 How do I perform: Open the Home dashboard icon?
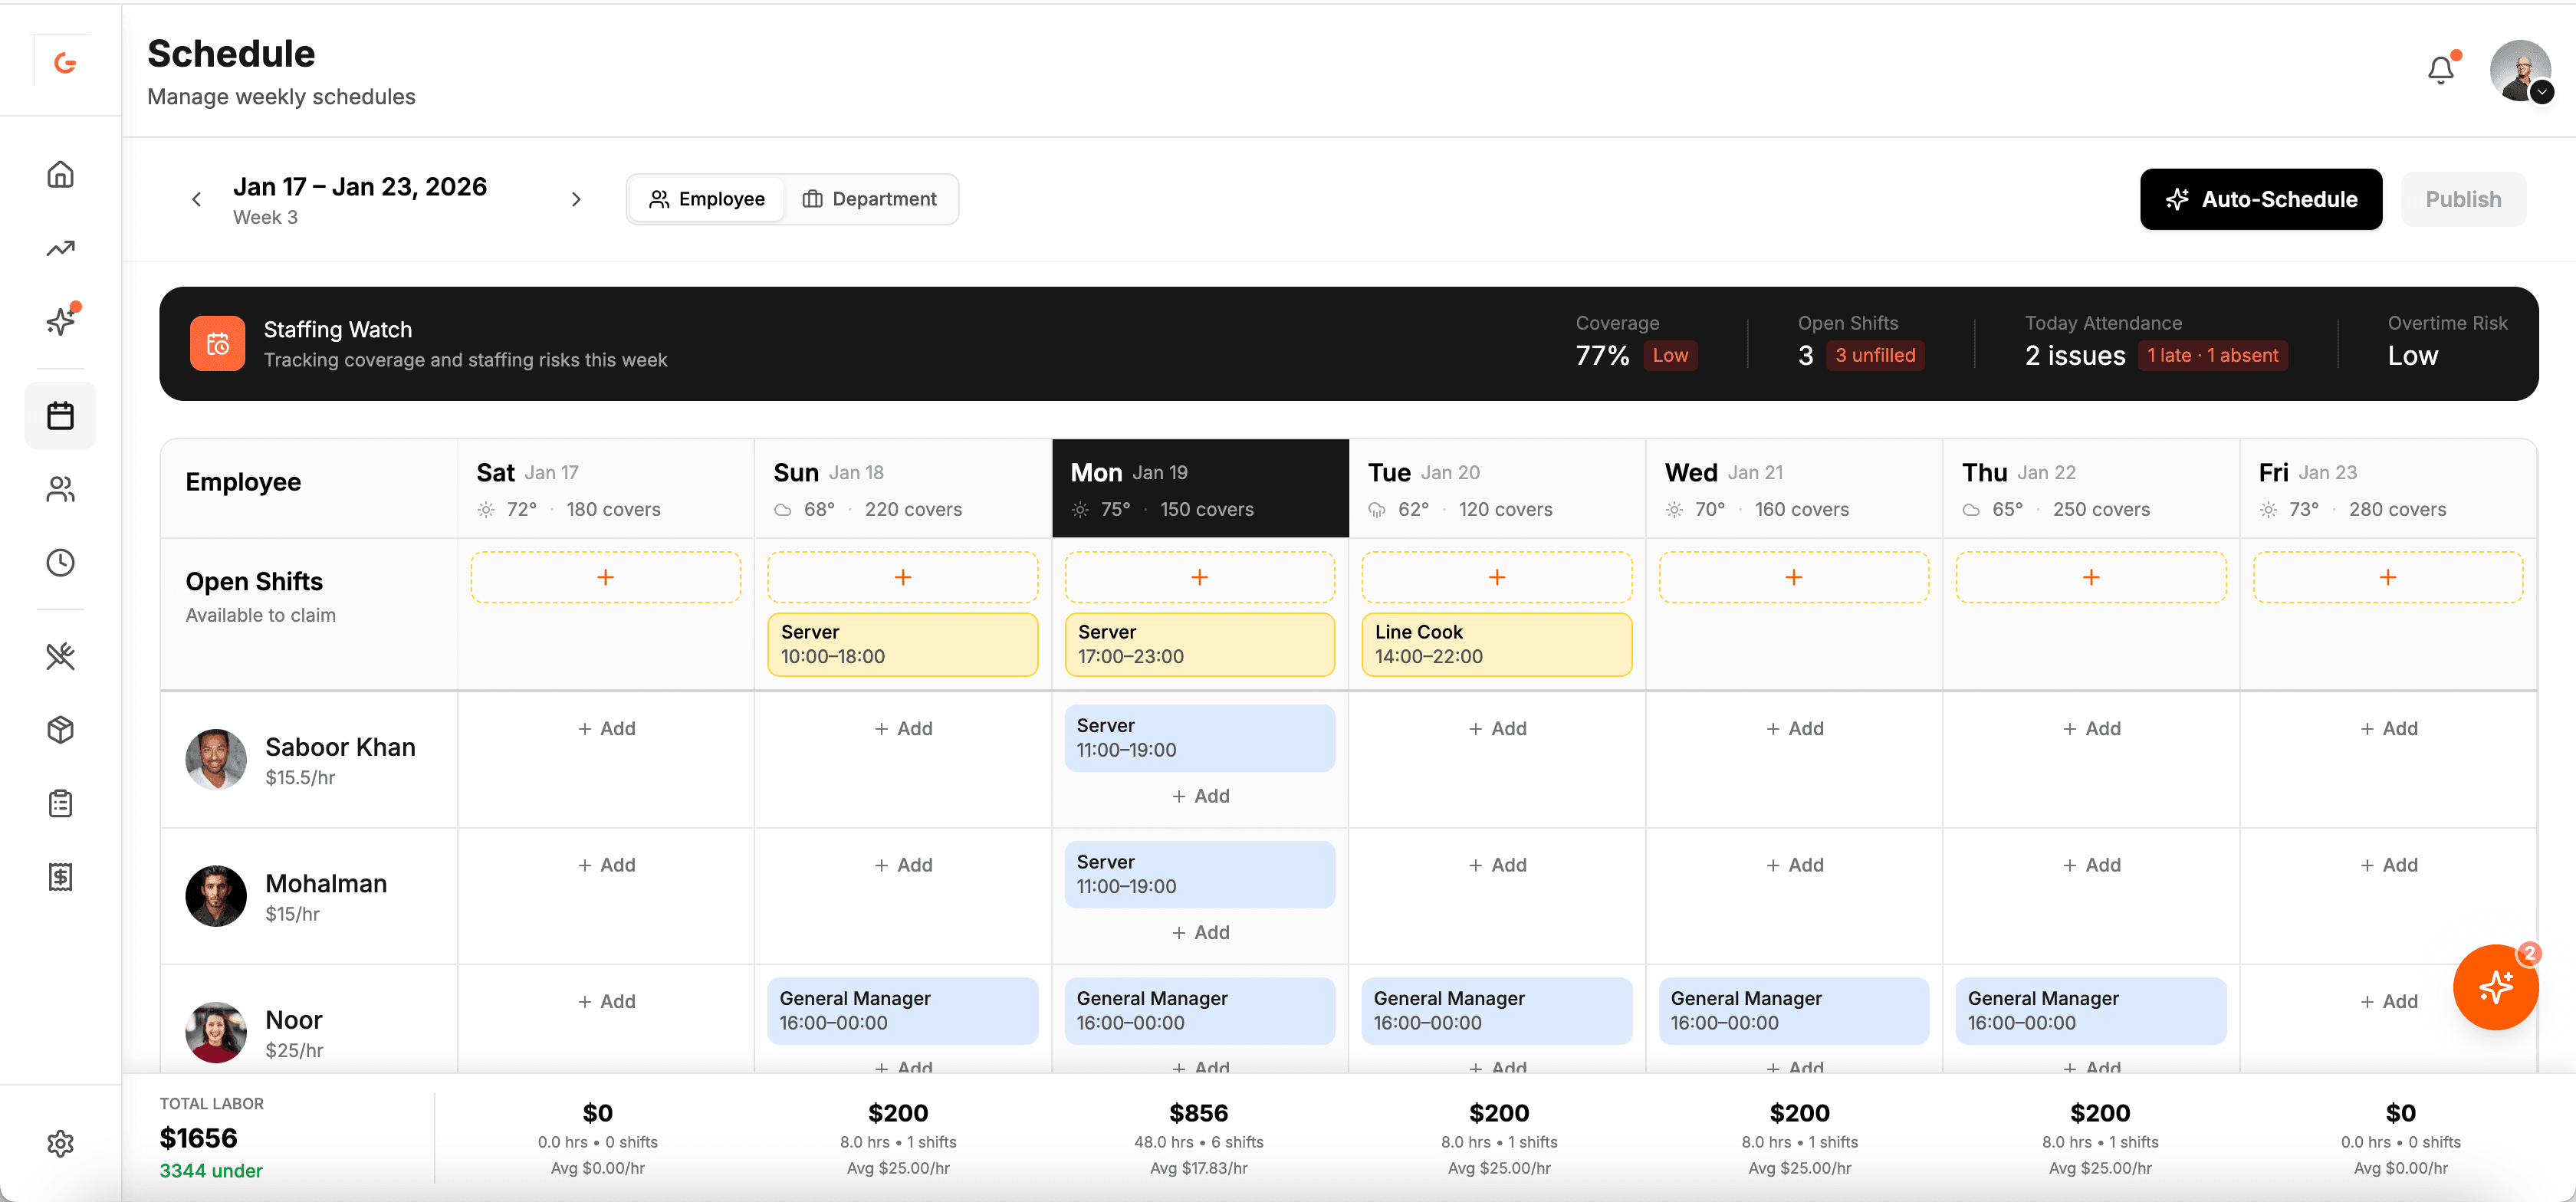pyautogui.click(x=60, y=174)
